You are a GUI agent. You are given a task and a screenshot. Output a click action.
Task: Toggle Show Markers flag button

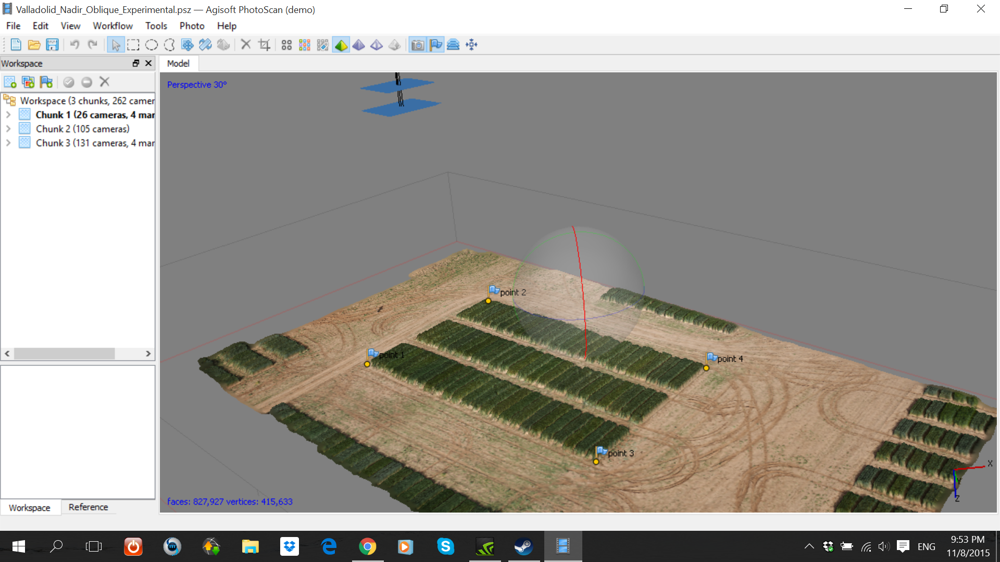pos(435,45)
